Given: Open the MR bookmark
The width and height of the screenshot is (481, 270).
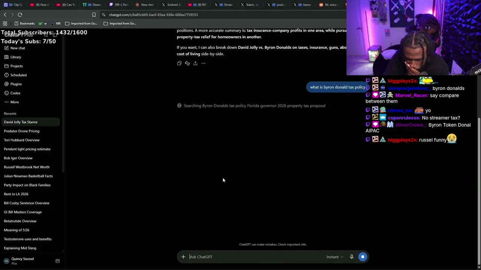Looking at the screenshot, I should pos(56,23).
